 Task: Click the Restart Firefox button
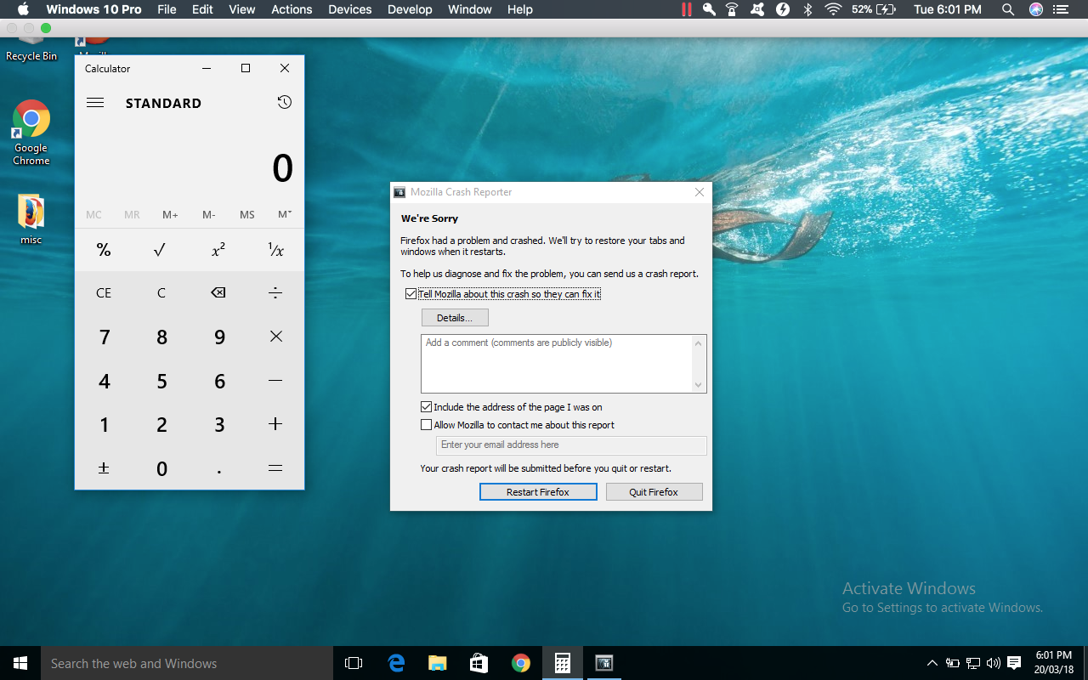(x=538, y=492)
